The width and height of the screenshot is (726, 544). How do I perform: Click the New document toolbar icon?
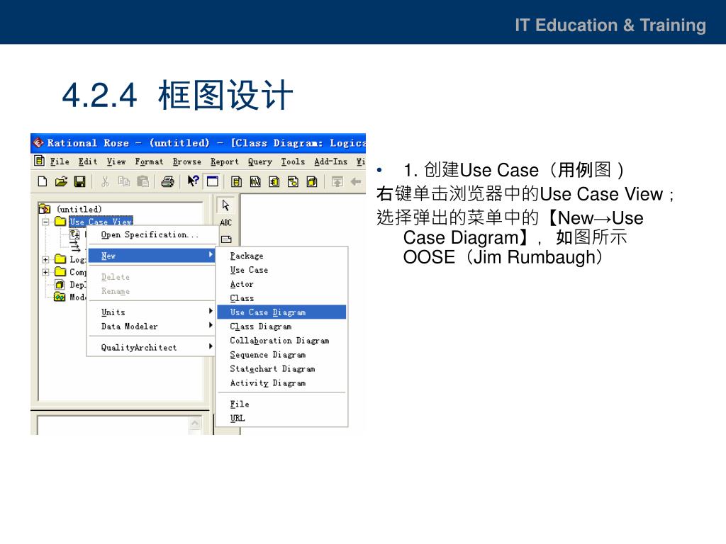click(43, 182)
